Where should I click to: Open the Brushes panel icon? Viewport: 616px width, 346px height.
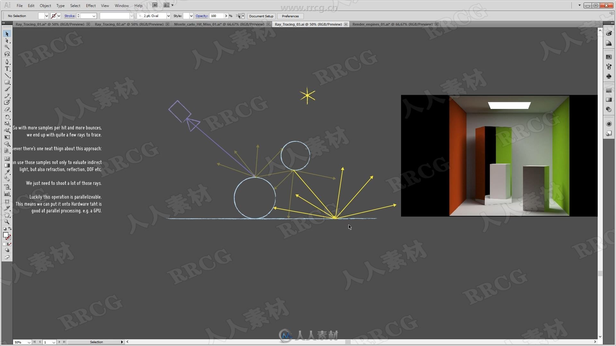(609, 67)
